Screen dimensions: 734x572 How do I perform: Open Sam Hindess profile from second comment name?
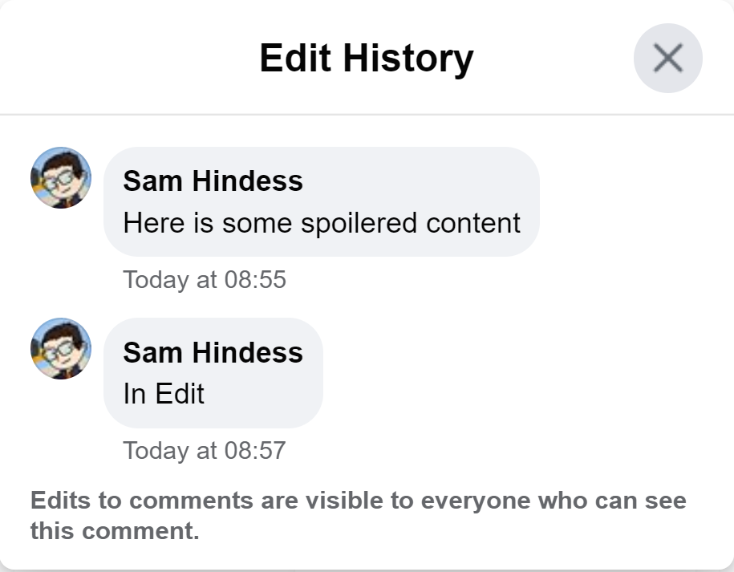click(x=213, y=352)
